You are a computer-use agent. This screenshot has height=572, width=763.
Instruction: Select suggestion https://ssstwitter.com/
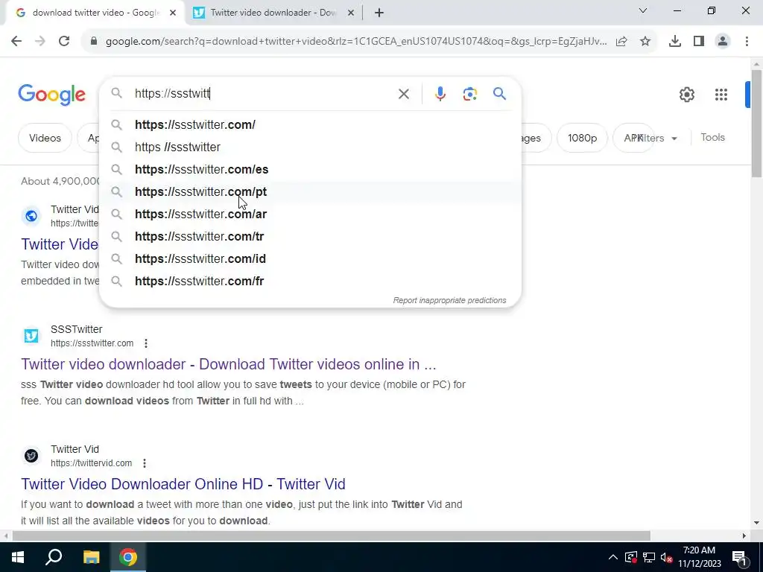pos(310,124)
